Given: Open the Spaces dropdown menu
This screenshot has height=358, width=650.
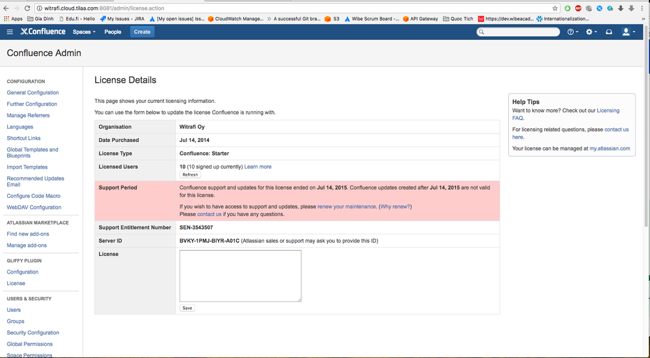Looking at the screenshot, I should (84, 32).
